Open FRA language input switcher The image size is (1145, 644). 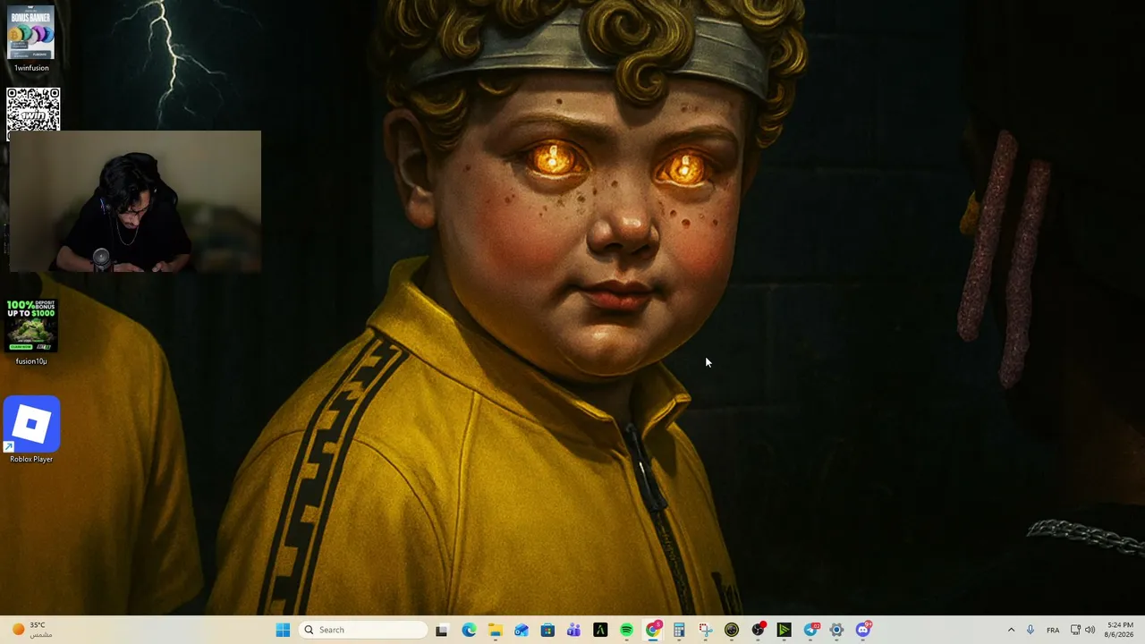(1053, 630)
